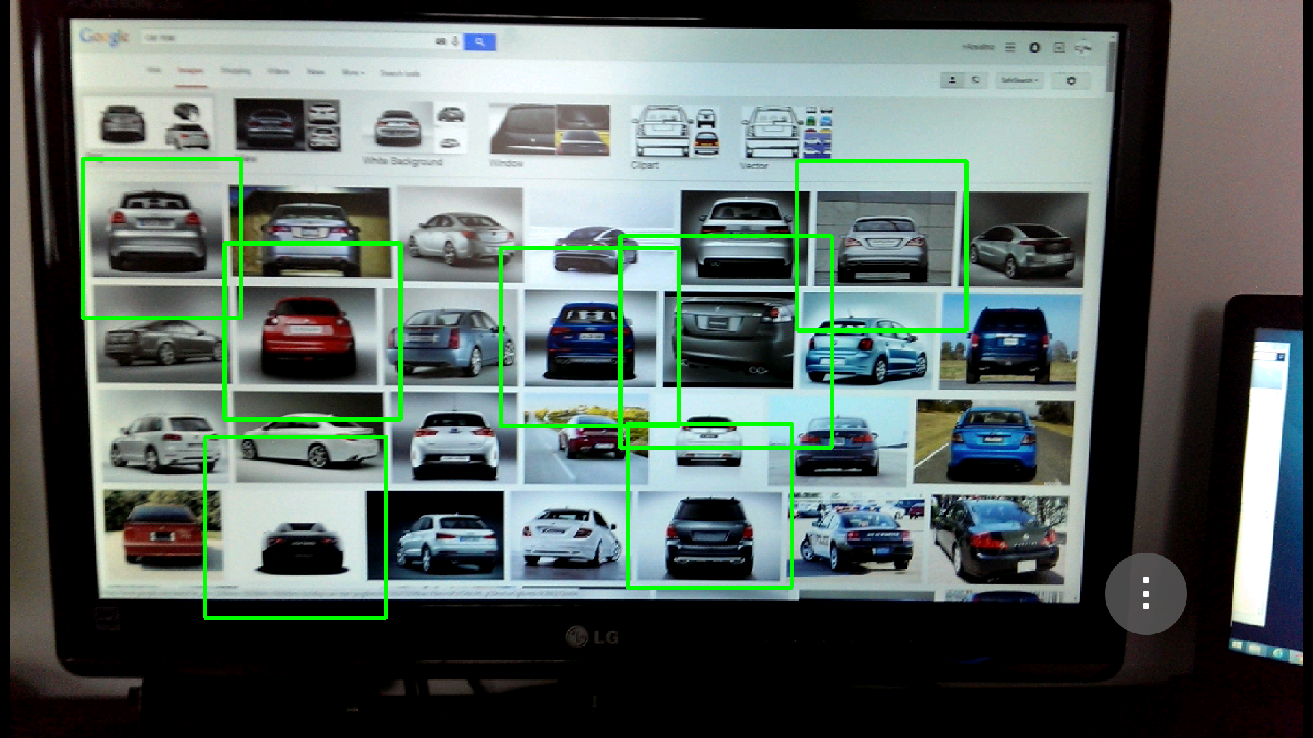Click the notifications bell icon

(x=1035, y=47)
